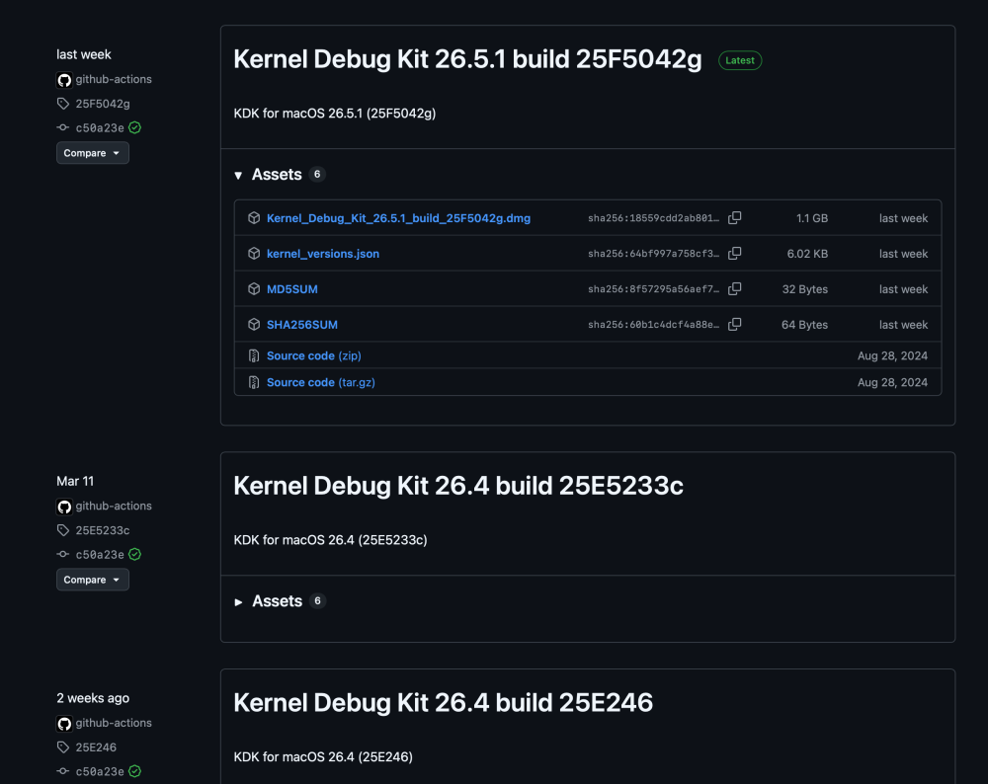Download kernel_versions.json asset
Screen dimensions: 988x784
pyautogui.click(x=323, y=253)
